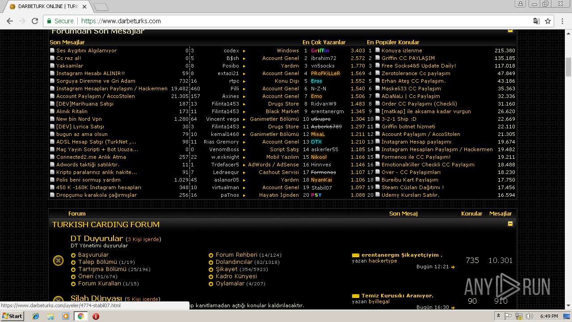The image size is (572, 322).
Task: Go to last post arrow beside Bugün 16:30
Action: point(453,308)
